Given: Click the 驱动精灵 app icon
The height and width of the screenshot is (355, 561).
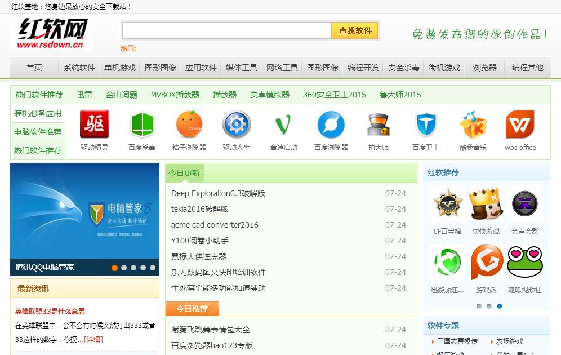Looking at the screenshot, I should 94,125.
